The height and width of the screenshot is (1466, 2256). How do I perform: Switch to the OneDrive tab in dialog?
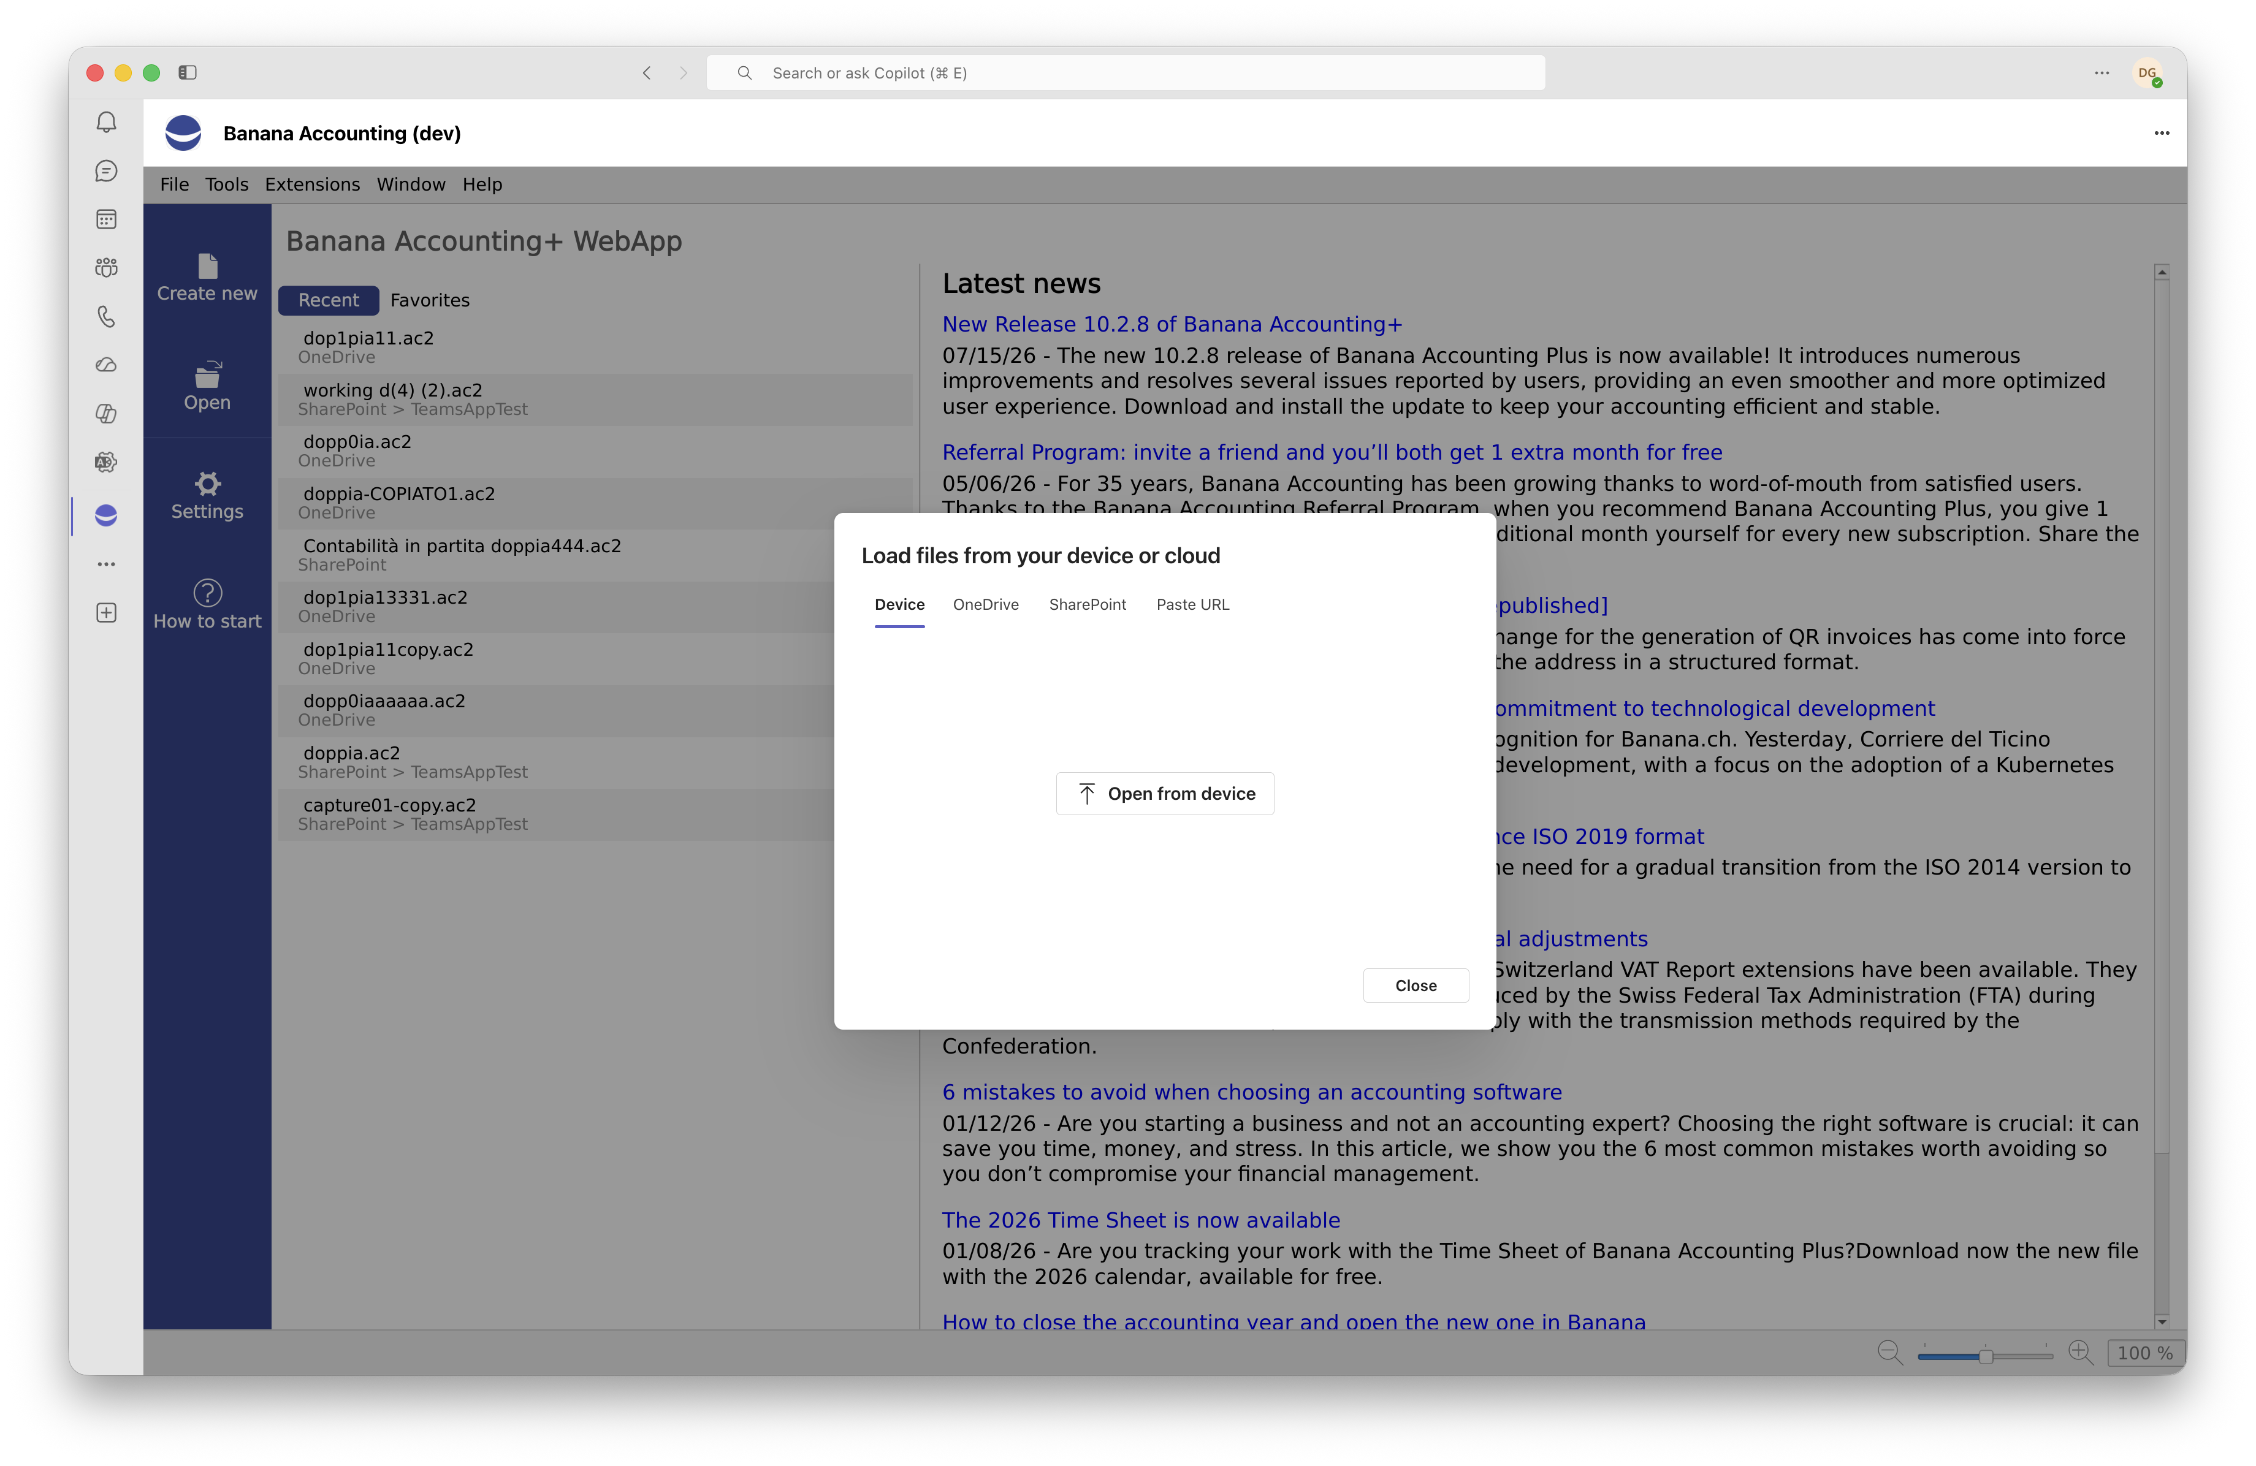click(986, 604)
